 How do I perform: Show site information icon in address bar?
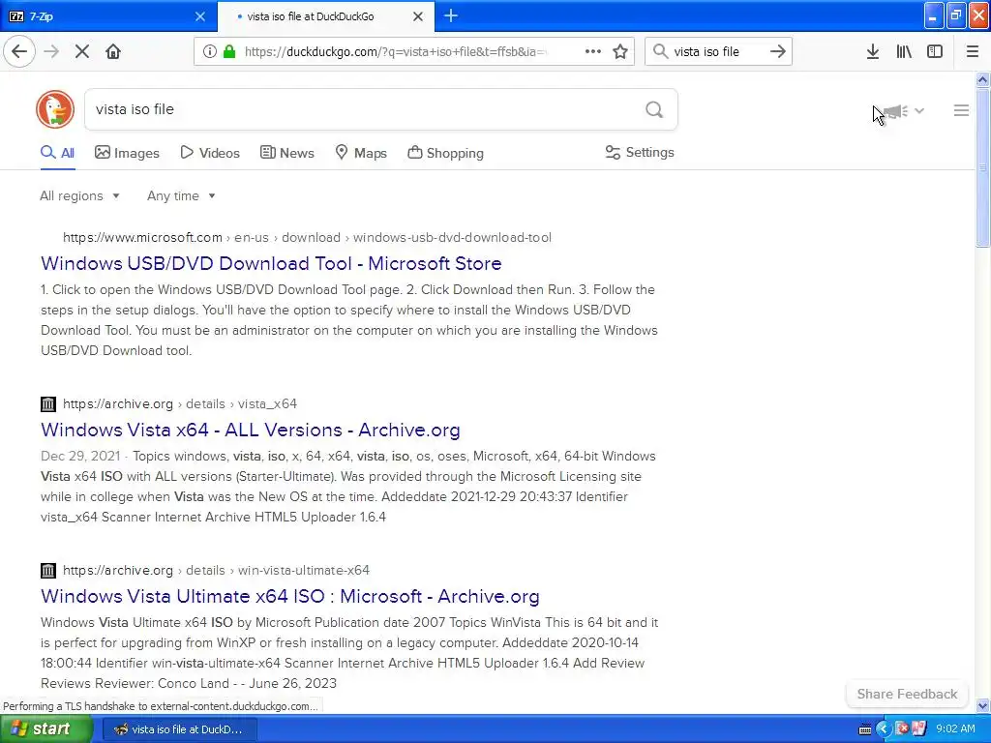click(209, 51)
